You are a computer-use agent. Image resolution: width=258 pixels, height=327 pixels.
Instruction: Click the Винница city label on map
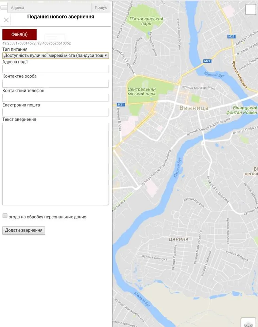click(193, 108)
